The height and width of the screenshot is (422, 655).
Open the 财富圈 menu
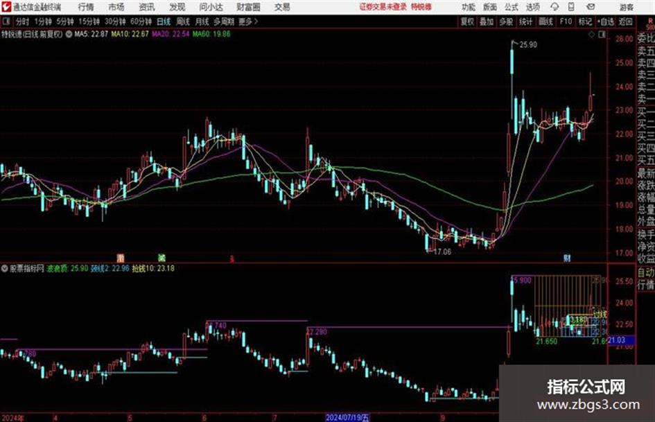tap(248, 7)
